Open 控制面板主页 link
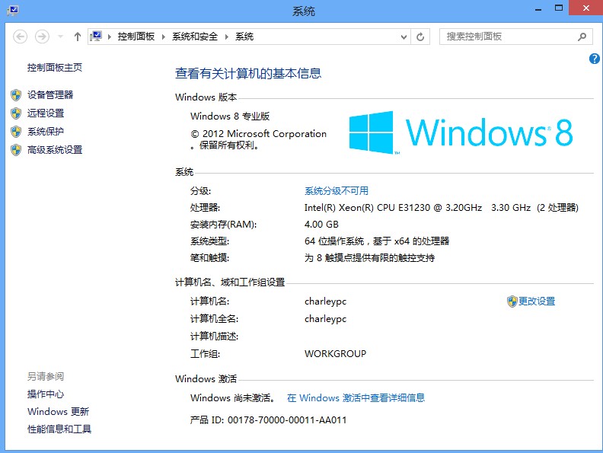The image size is (603, 453). 55,67
